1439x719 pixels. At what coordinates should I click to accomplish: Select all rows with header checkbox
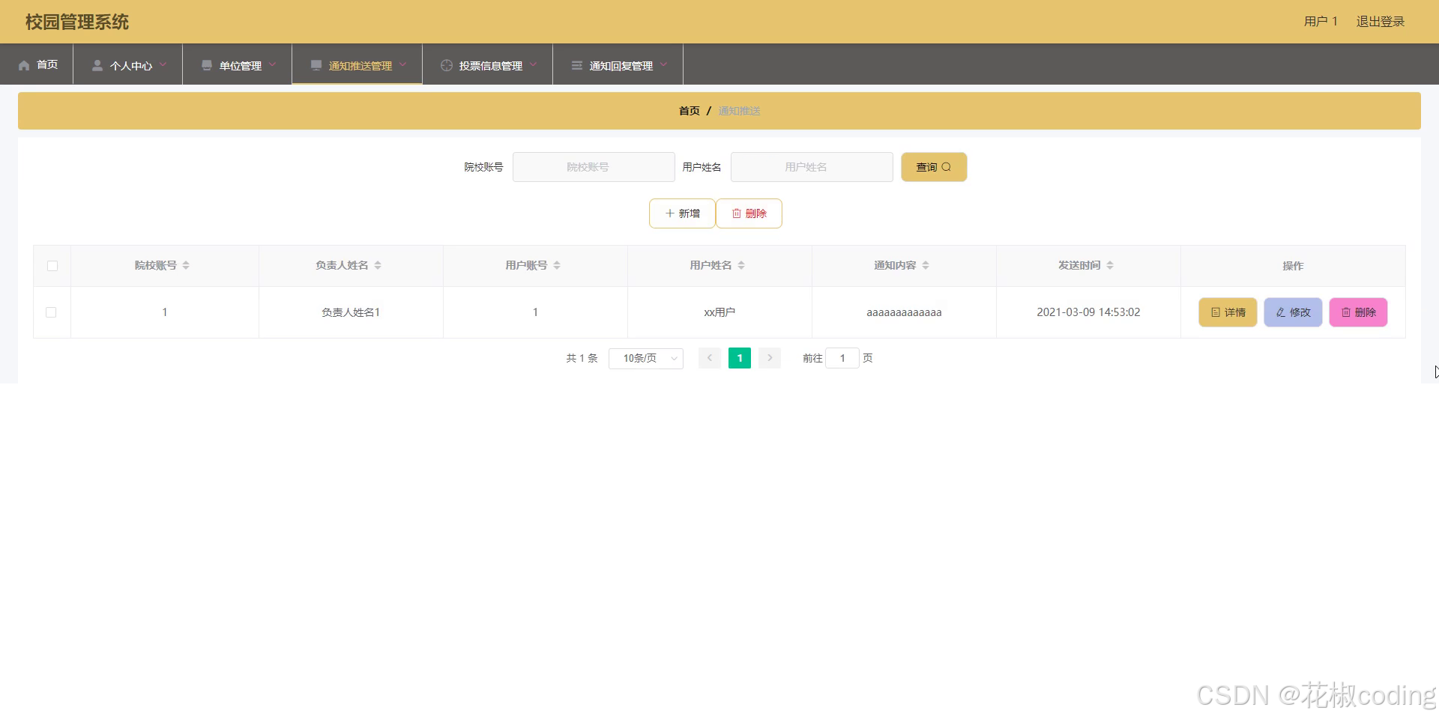pyautogui.click(x=52, y=266)
